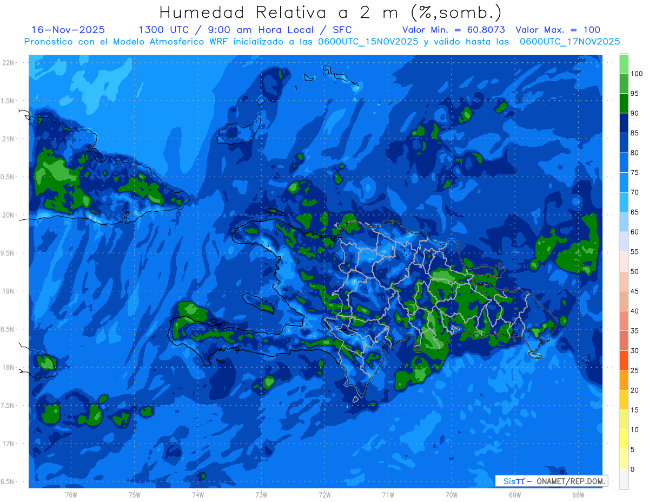Click '1300 UTC / 9:00 am Hora Local' text
This screenshot has height=502, width=649.
tap(229, 30)
